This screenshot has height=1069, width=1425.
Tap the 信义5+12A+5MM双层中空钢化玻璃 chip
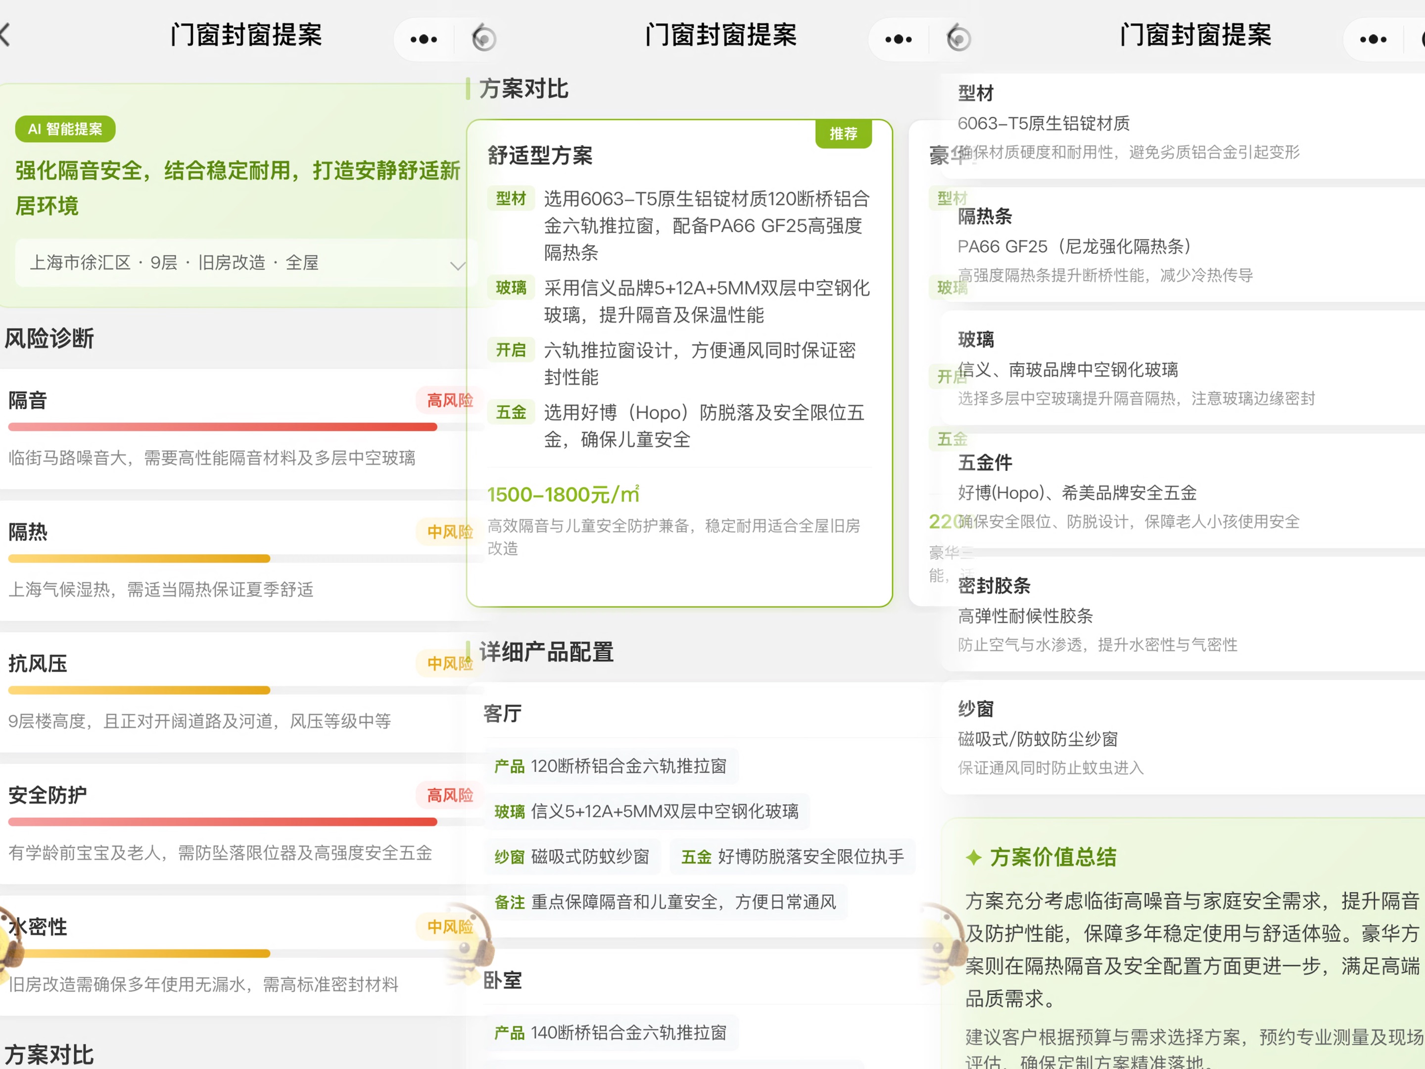(647, 811)
